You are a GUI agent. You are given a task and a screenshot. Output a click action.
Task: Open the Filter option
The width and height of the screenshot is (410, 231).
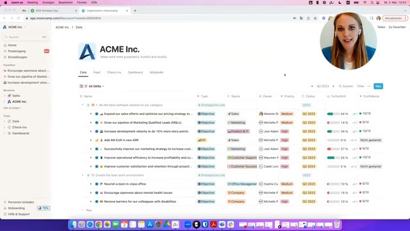361,86
